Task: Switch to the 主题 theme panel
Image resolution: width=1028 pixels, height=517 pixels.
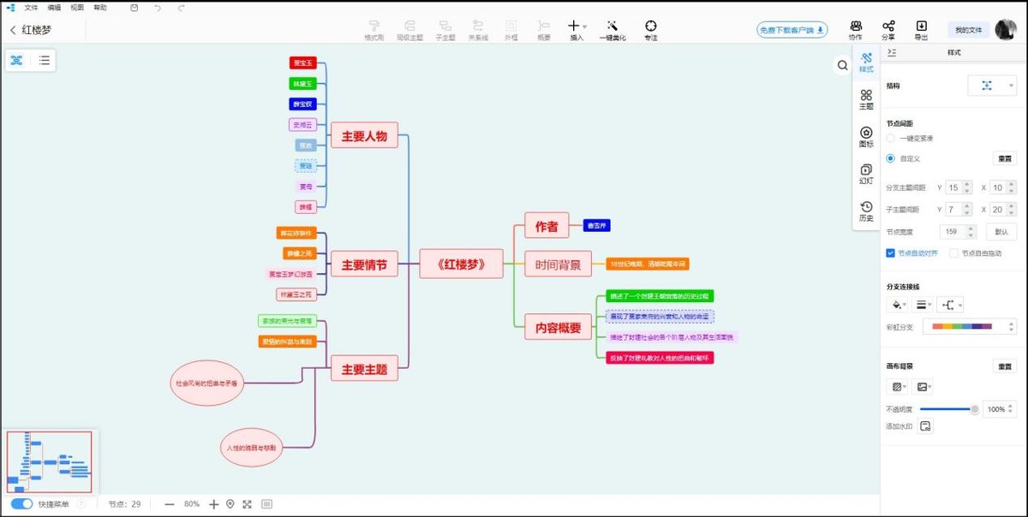Action: (865, 97)
